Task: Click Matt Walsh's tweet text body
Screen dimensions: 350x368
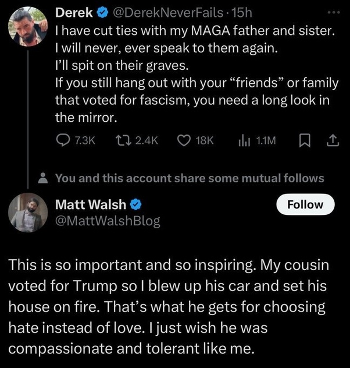Action: 169,306
